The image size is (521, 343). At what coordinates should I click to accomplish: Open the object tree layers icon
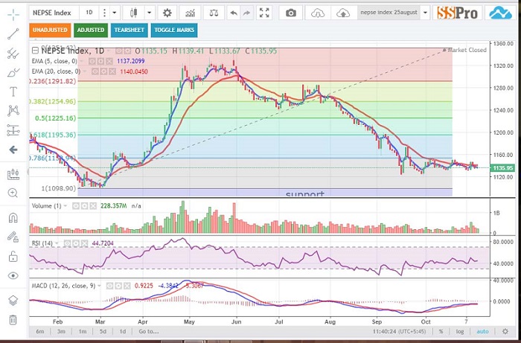point(13,301)
